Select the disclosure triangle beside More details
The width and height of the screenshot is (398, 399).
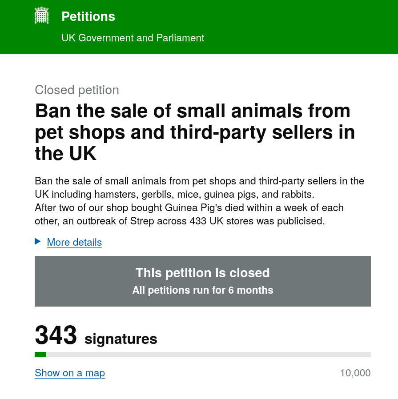[x=38, y=242]
